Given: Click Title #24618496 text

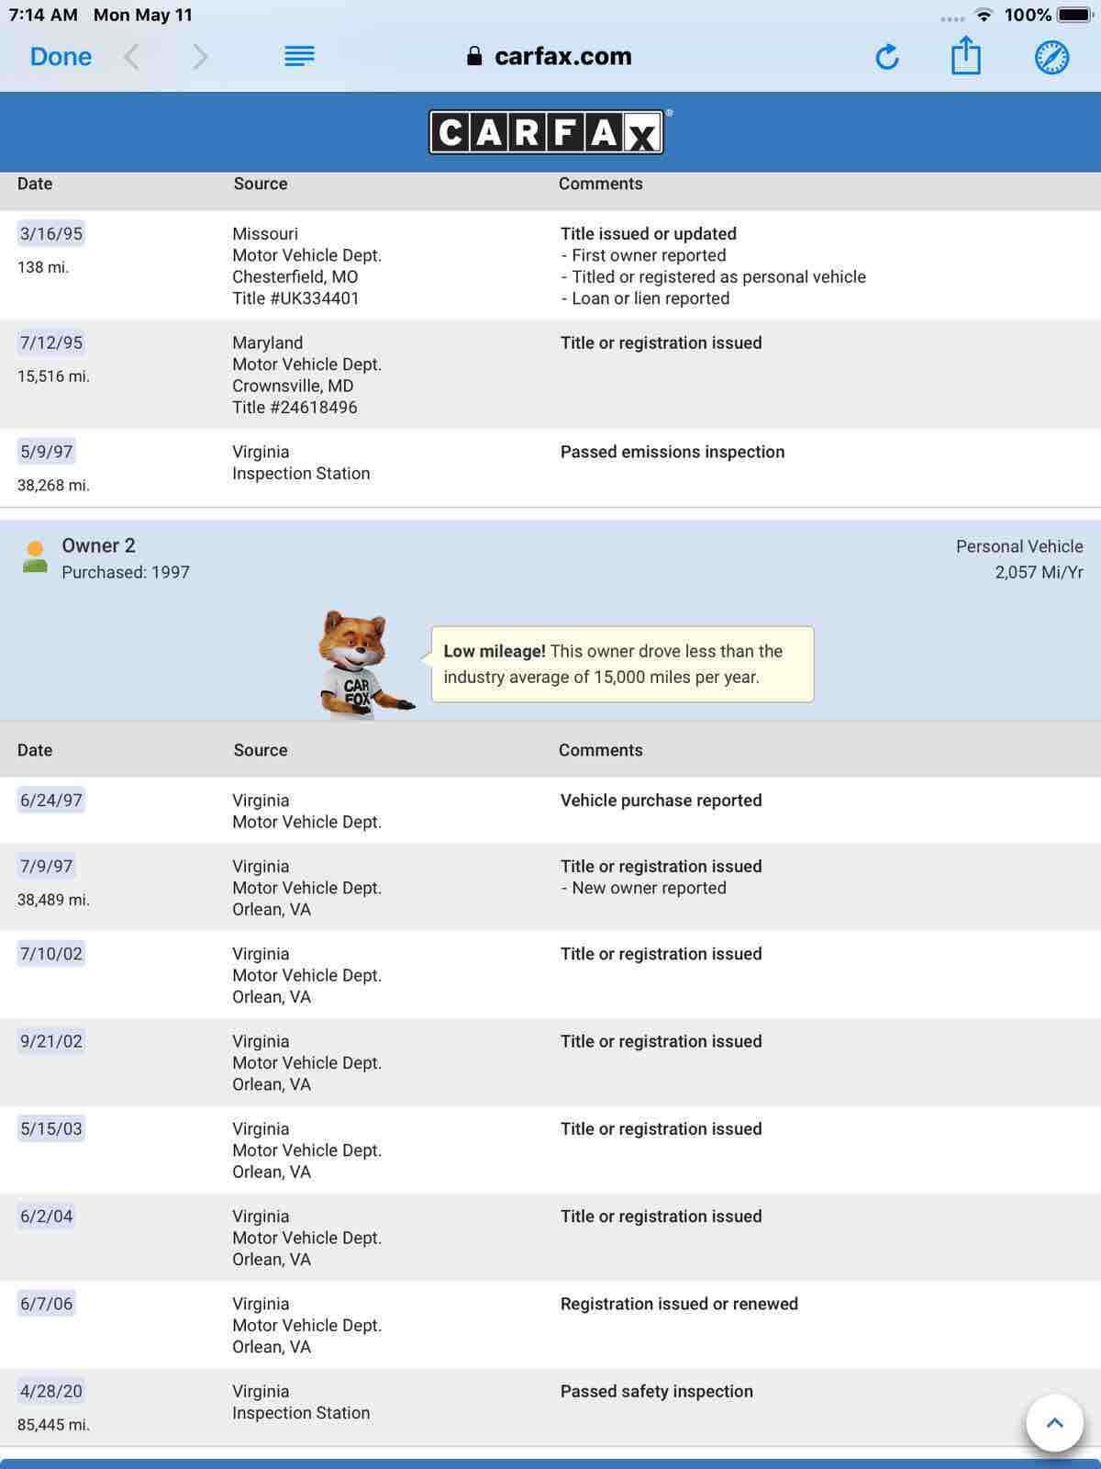Looking at the screenshot, I should (295, 408).
